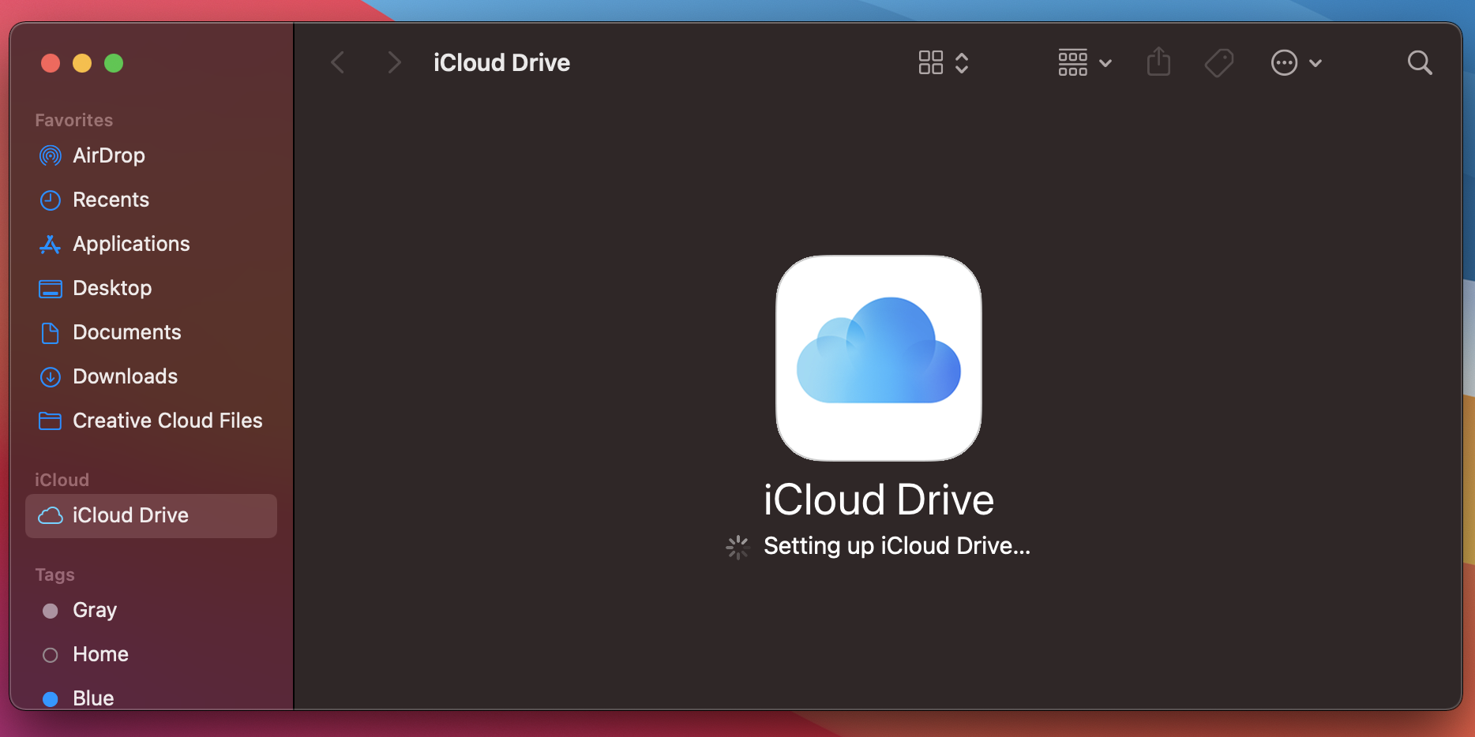Click the Group items grid icon
Viewport: 1475px width, 737px height.
pyautogui.click(x=1072, y=62)
